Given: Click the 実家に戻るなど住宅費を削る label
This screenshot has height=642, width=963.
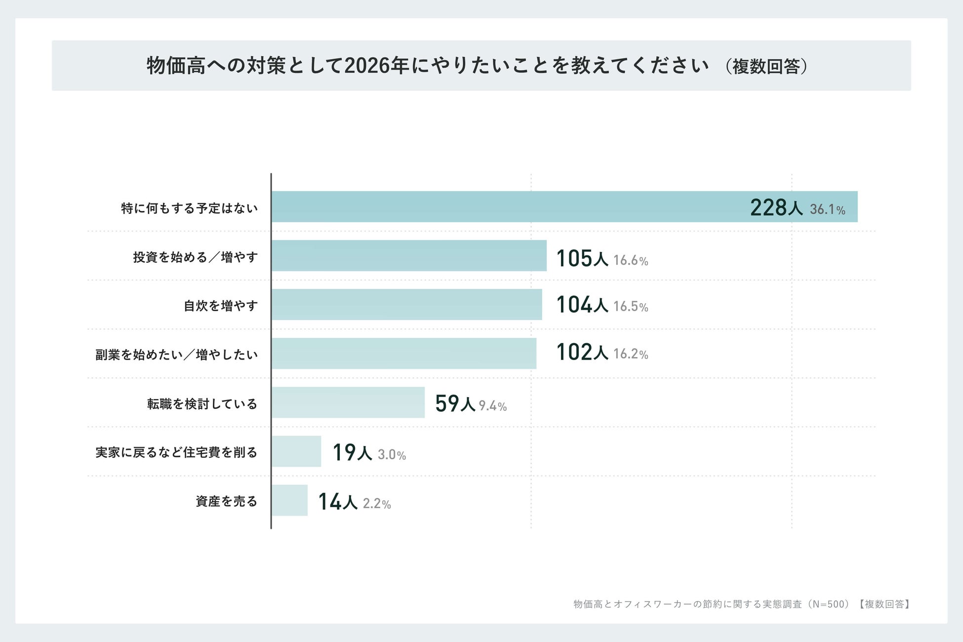Looking at the screenshot, I should click(177, 452).
